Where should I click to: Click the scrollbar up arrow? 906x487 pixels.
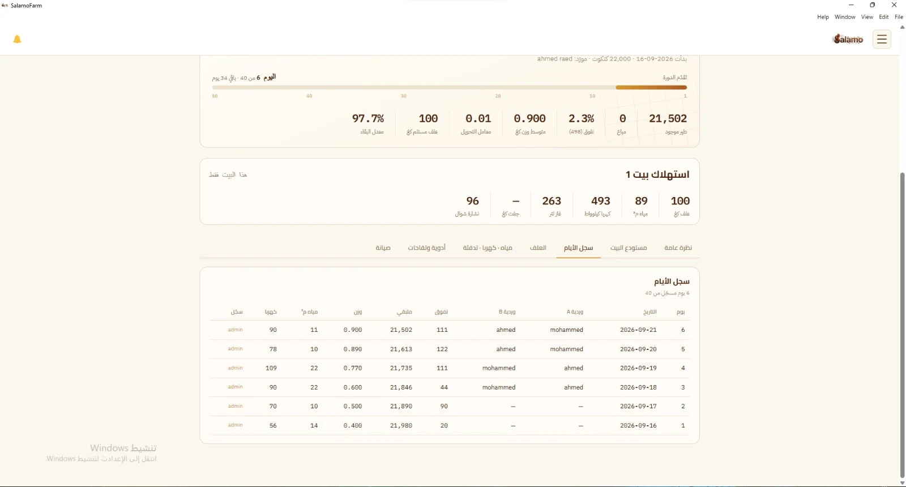pos(902,27)
